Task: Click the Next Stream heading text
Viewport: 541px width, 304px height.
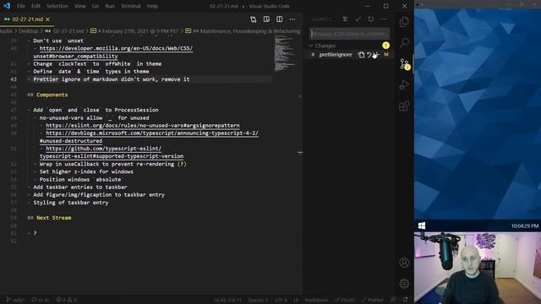Action: click(x=53, y=218)
